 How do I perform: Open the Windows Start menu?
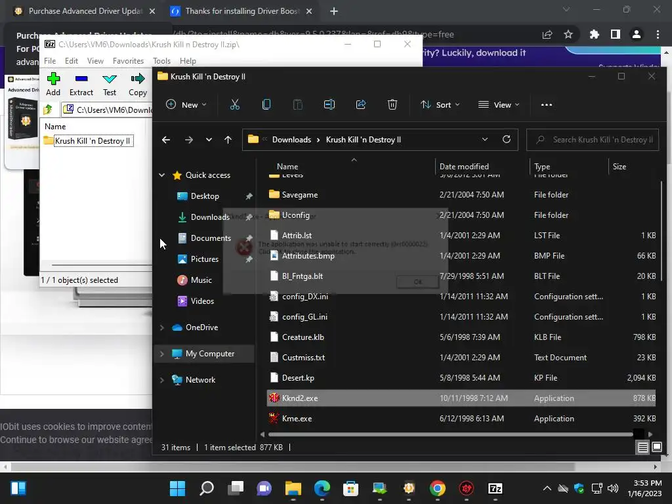[x=177, y=488]
